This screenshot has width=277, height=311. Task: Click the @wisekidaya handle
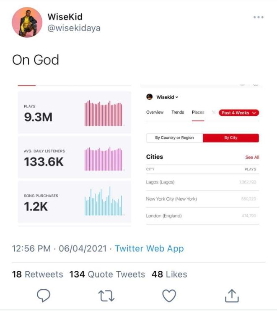pyautogui.click(x=74, y=28)
